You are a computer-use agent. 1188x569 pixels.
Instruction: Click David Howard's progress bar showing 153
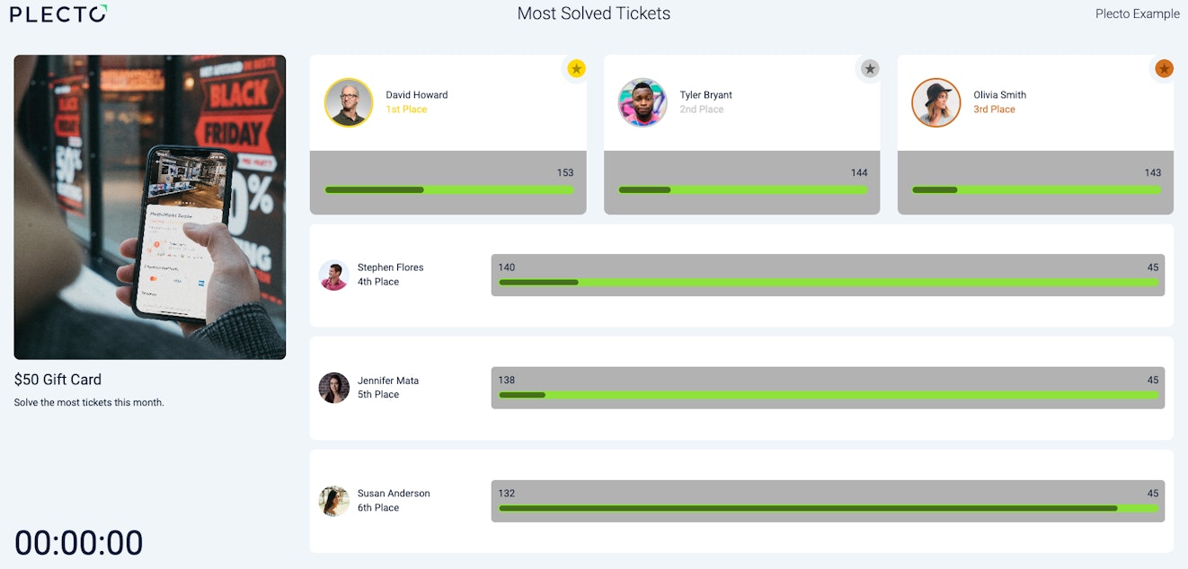pyautogui.click(x=448, y=189)
